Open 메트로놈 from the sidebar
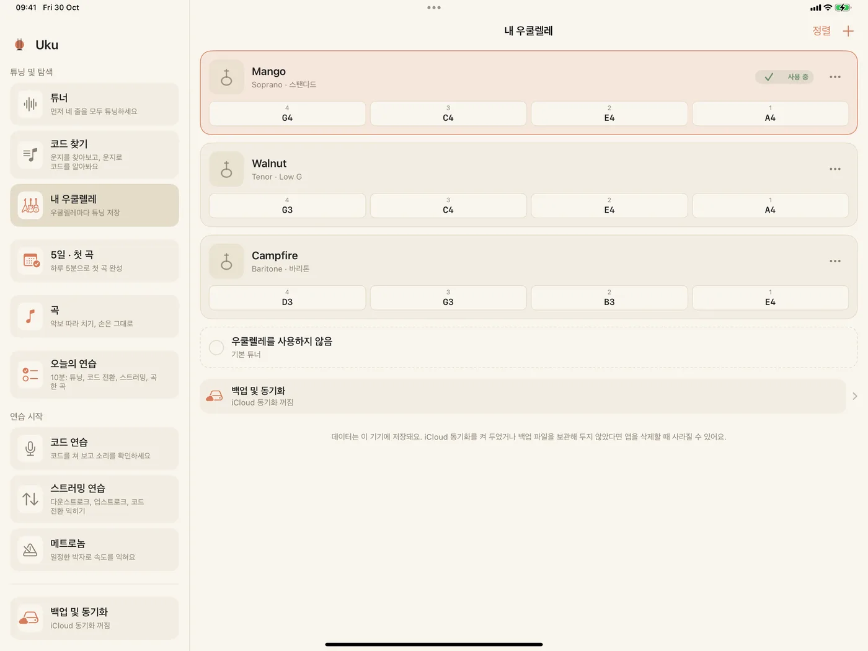The height and width of the screenshot is (651, 868). (x=94, y=550)
